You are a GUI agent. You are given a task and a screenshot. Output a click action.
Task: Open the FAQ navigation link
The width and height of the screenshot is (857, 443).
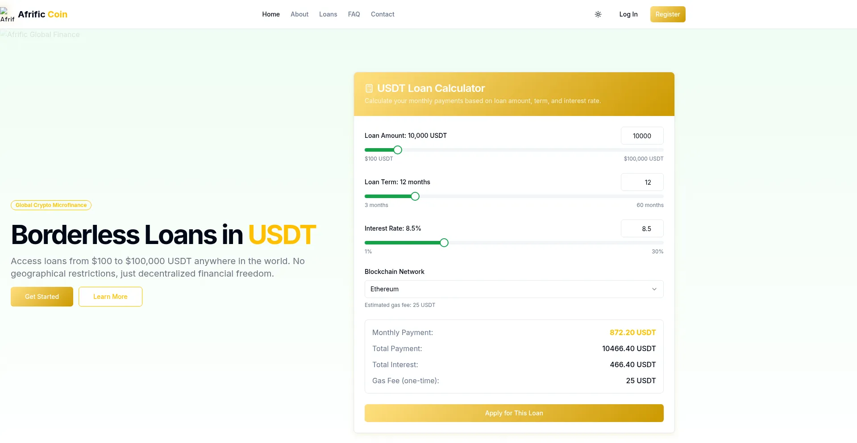tap(354, 14)
